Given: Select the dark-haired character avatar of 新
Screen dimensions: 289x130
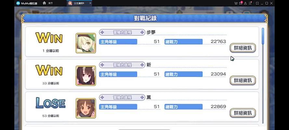Looking at the screenshot, I should coord(86,76).
